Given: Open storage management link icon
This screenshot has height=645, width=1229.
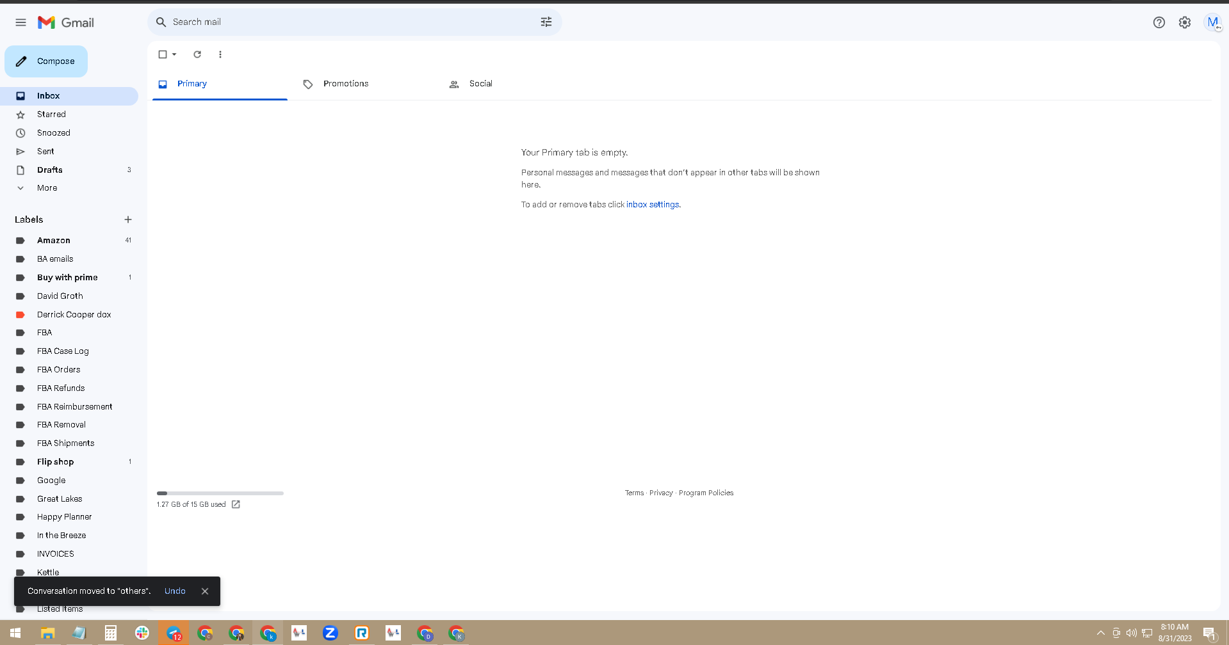Looking at the screenshot, I should 236,504.
